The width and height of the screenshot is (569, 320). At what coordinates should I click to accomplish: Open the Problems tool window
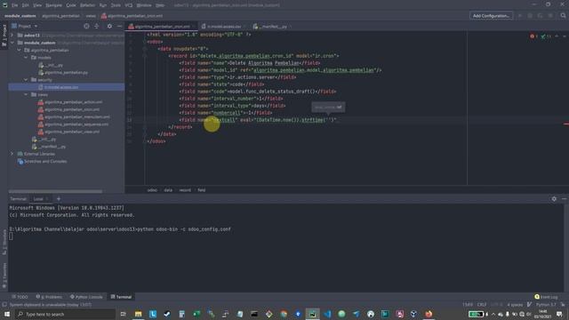[49, 297]
